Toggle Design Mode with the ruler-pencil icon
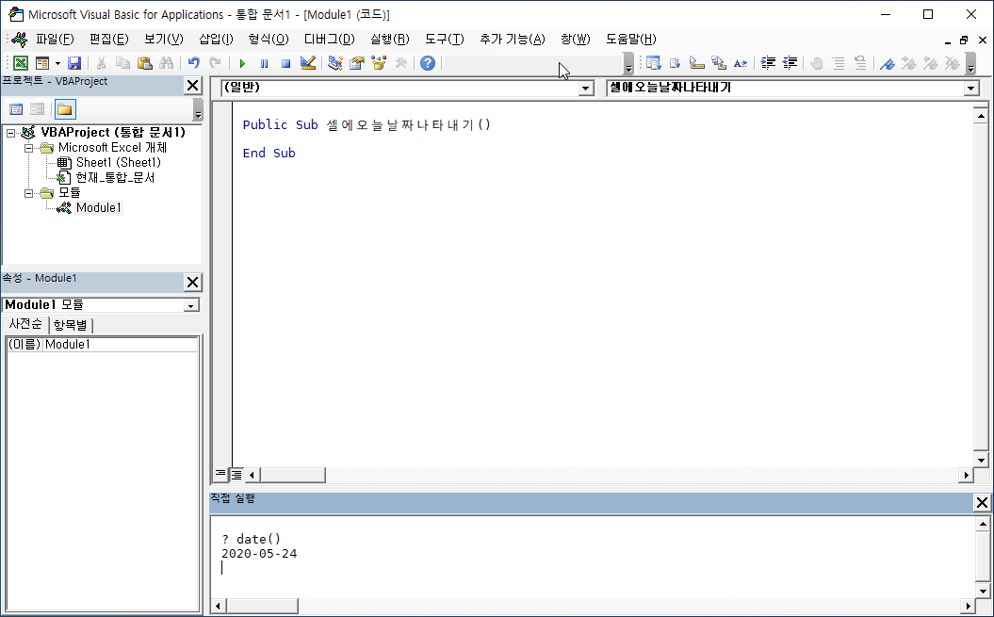The width and height of the screenshot is (994, 617). (x=308, y=63)
